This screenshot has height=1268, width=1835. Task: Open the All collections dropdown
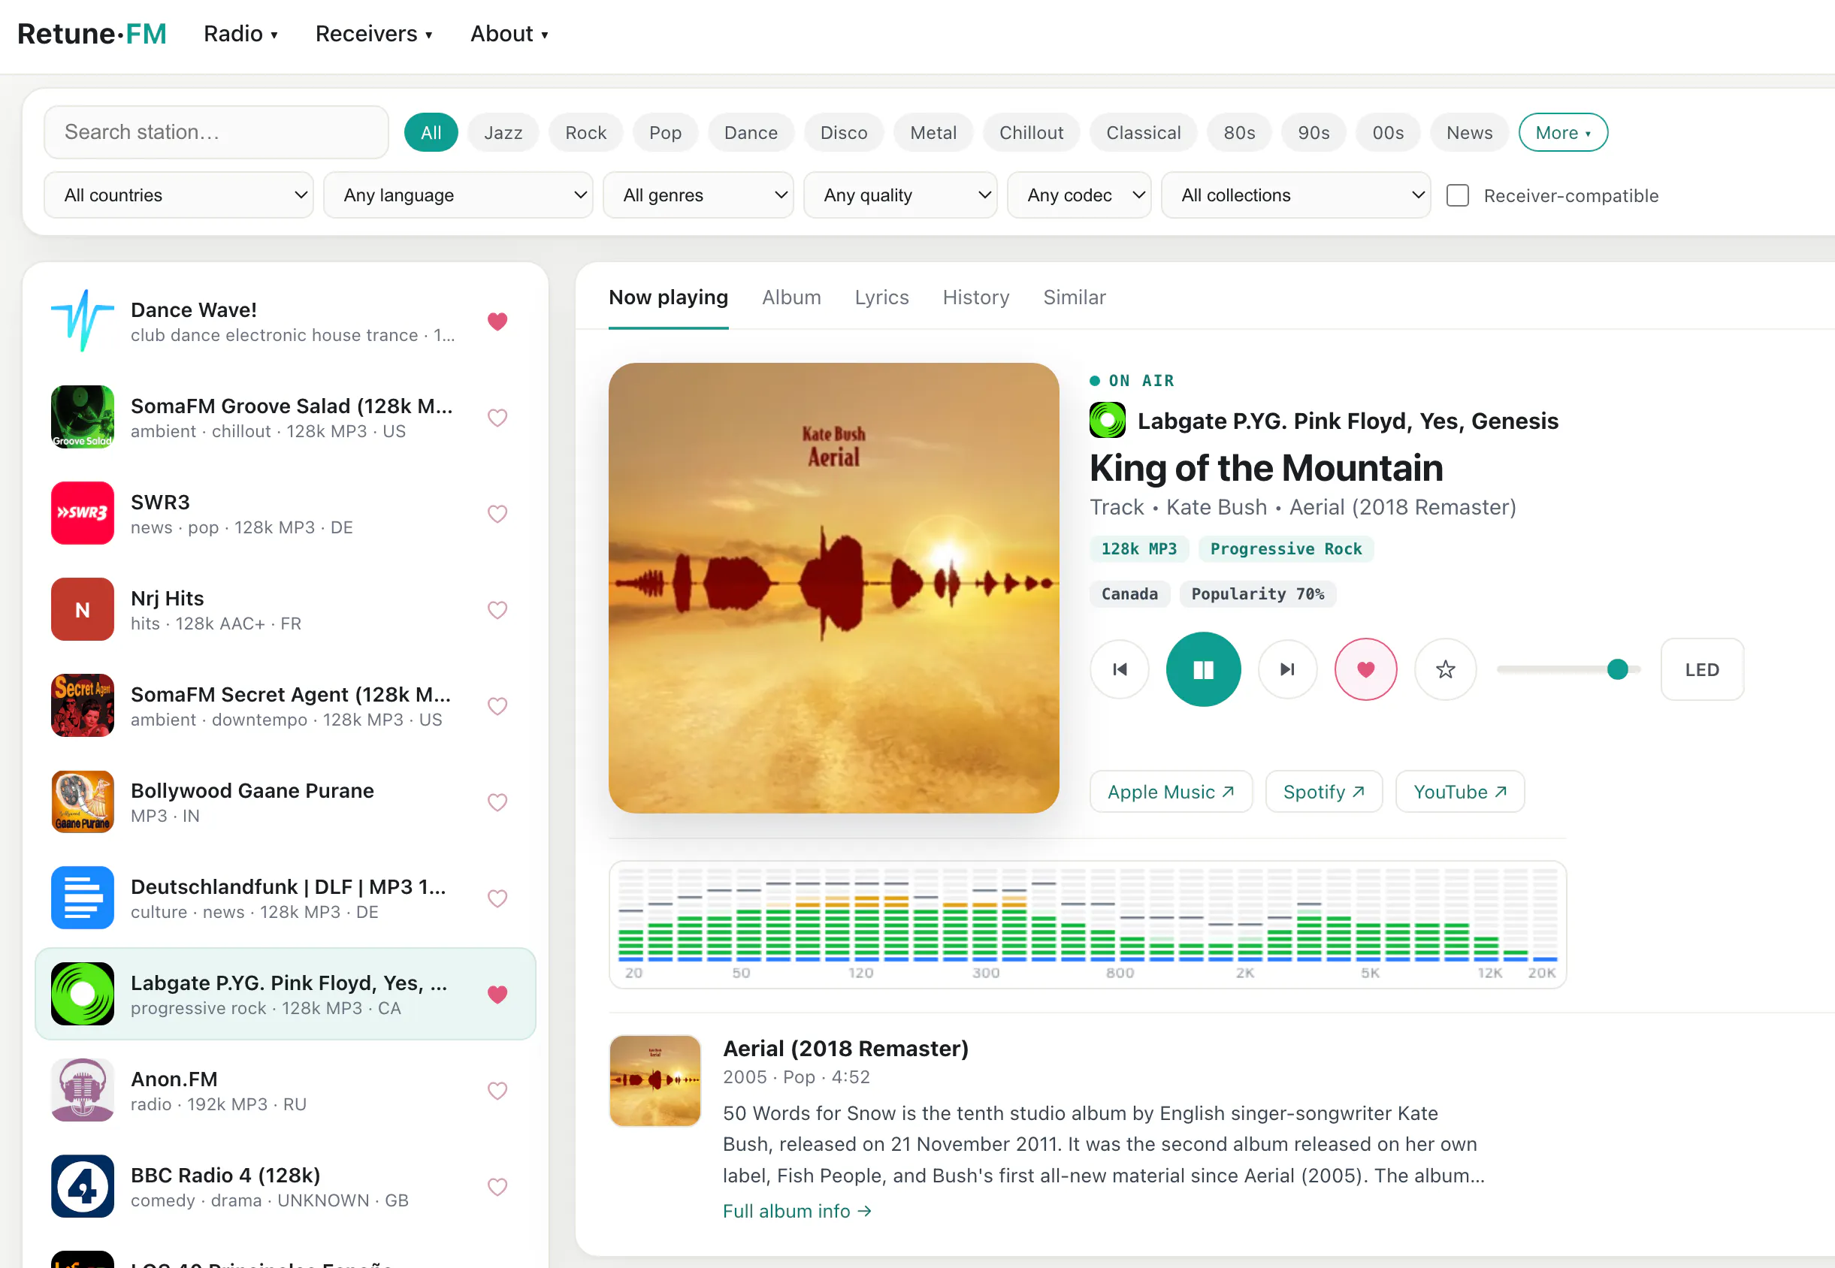click(1295, 195)
